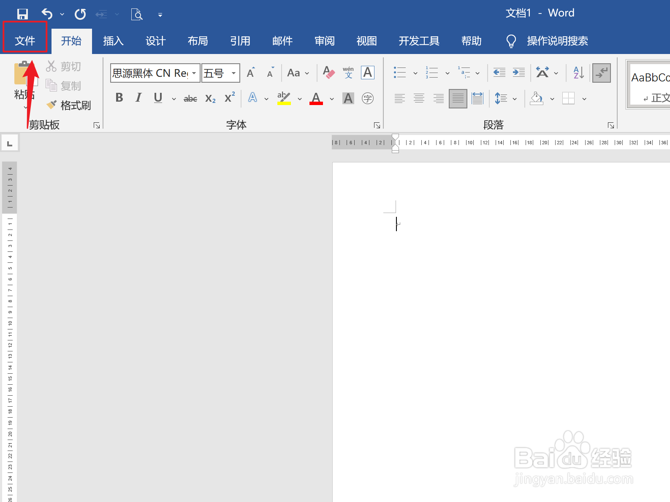670x502 pixels.
Task: Click the Redo/Repeat icon
Action: click(80, 14)
